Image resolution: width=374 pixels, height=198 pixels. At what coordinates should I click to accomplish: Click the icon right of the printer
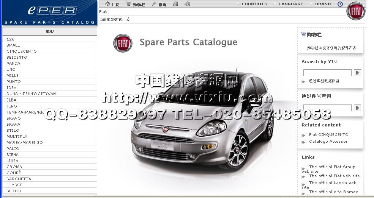(187, 4)
